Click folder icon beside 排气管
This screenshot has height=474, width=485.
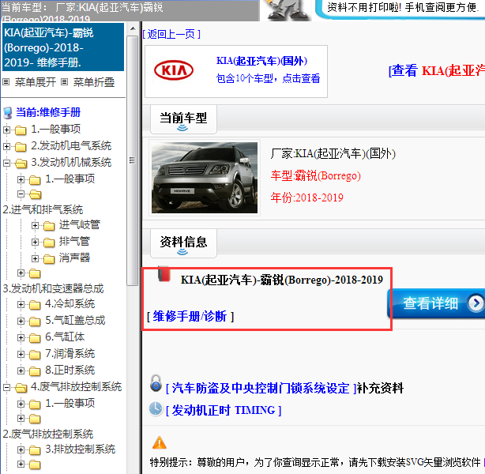[x=49, y=242]
